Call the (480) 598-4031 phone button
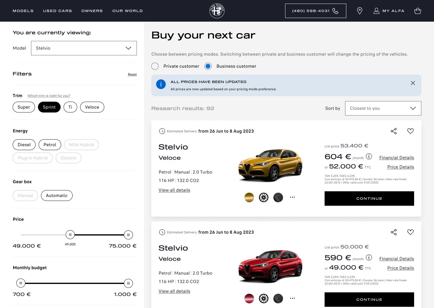The height and width of the screenshot is (308, 434). point(316,11)
